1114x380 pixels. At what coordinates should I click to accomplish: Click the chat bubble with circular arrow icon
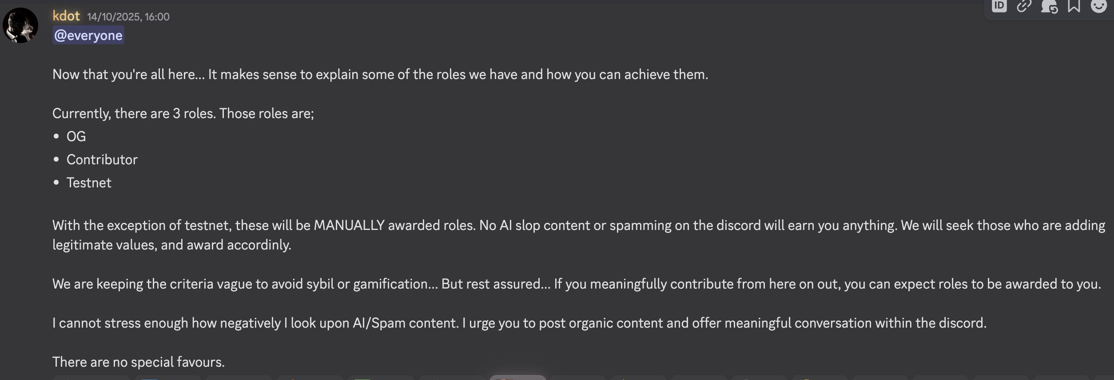coord(1049,7)
